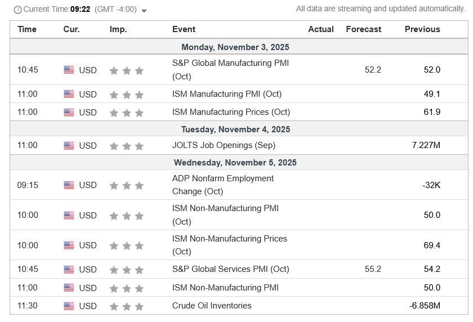The width and height of the screenshot is (473, 322).
Task: Click importance stars for JOLTS Job Openings
Action: click(127, 146)
